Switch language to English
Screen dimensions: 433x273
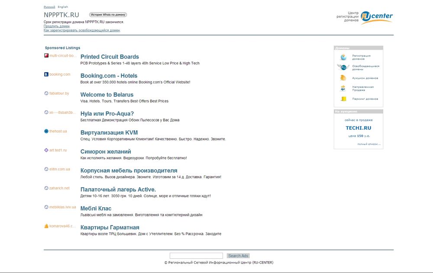point(63,7)
